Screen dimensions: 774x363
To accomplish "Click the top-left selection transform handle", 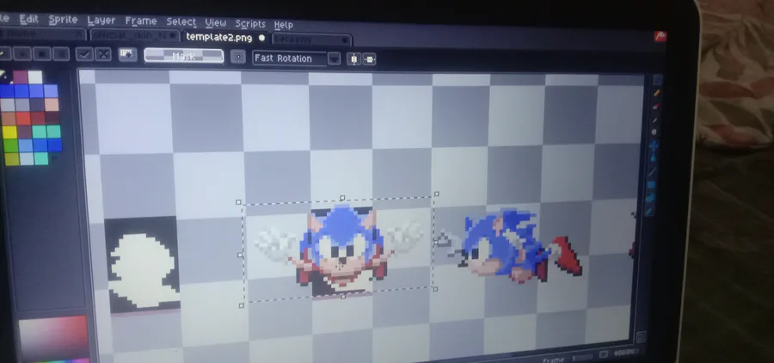I will tap(238, 202).
